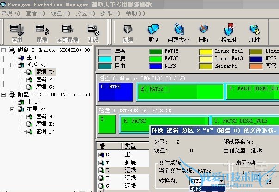Screen dimensions: 279x192
Task: Open the 操作(O) menu
Action: (x=110, y=13)
